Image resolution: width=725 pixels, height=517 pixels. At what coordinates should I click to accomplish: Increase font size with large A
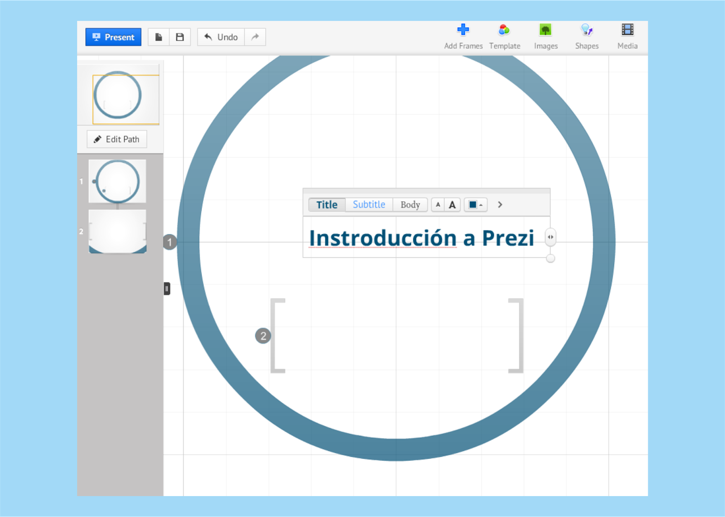pyautogui.click(x=452, y=205)
